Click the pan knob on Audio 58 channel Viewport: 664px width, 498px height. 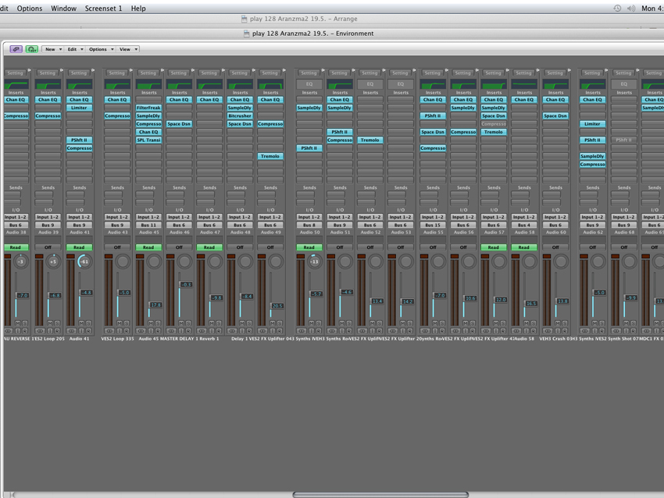point(530,261)
